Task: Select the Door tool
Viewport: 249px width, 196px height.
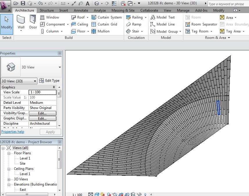Action: pyautogui.click(x=33, y=22)
